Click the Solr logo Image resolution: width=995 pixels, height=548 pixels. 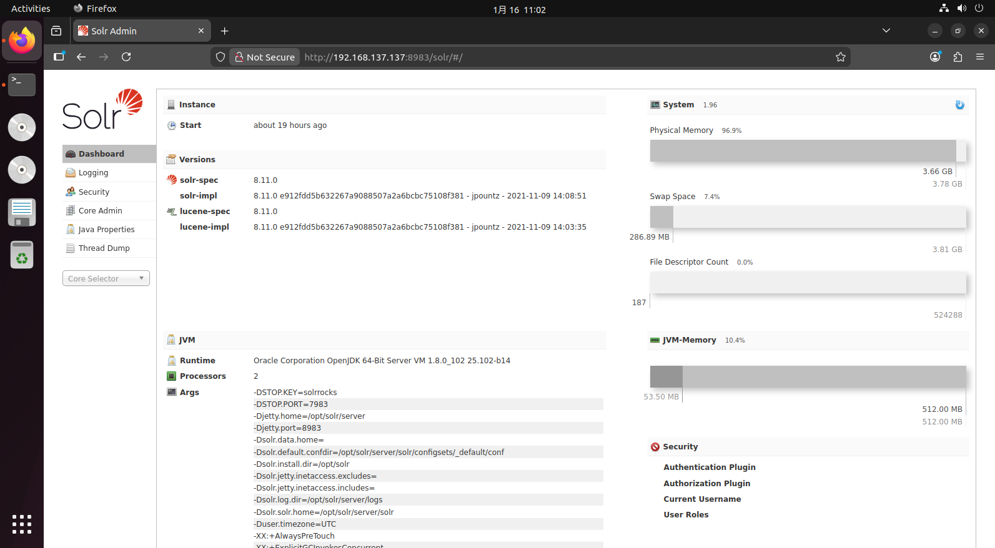(102, 109)
